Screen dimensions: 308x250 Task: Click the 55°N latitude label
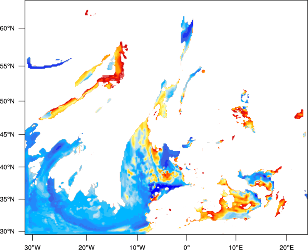click(7, 66)
